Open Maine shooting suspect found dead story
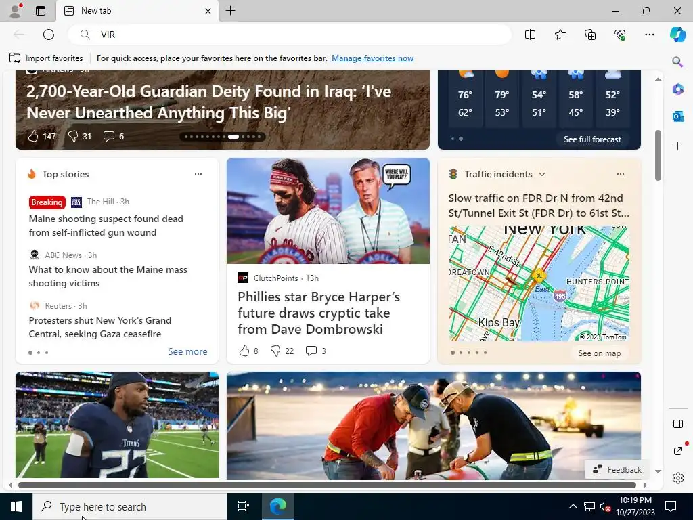The width and height of the screenshot is (693, 520). [x=106, y=225]
